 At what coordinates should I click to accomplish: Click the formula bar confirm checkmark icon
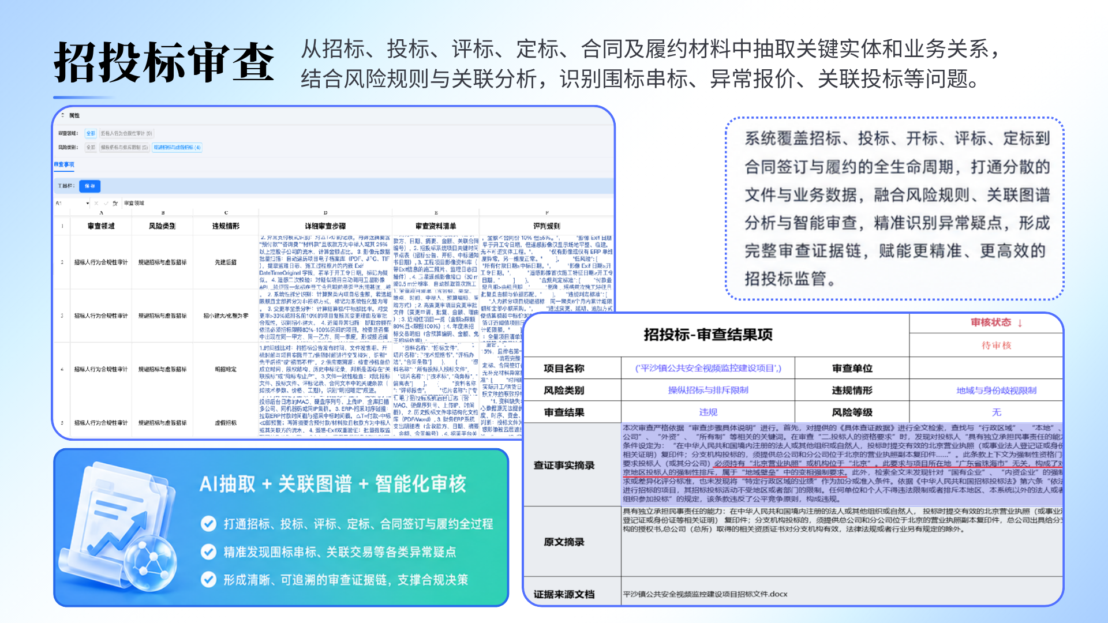pos(106,203)
